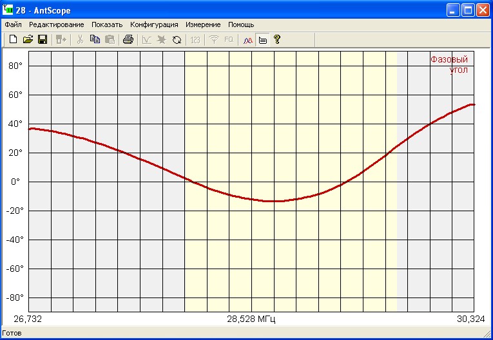The image size is (493, 340).
Task: Click the Cut scissors toolbar icon
Action: [80, 40]
